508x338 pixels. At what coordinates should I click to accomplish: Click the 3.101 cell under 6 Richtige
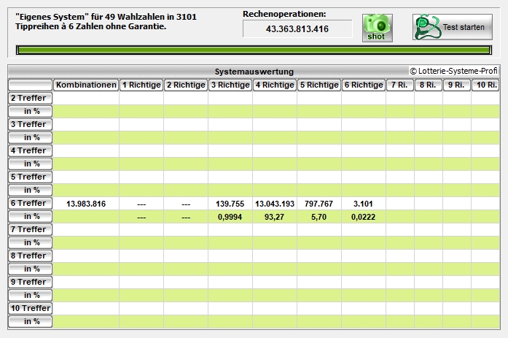363,204
